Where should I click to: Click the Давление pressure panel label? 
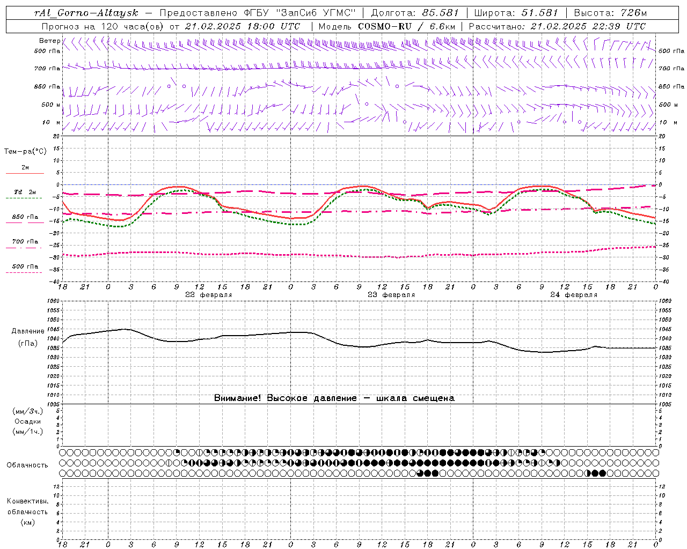[x=28, y=331]
